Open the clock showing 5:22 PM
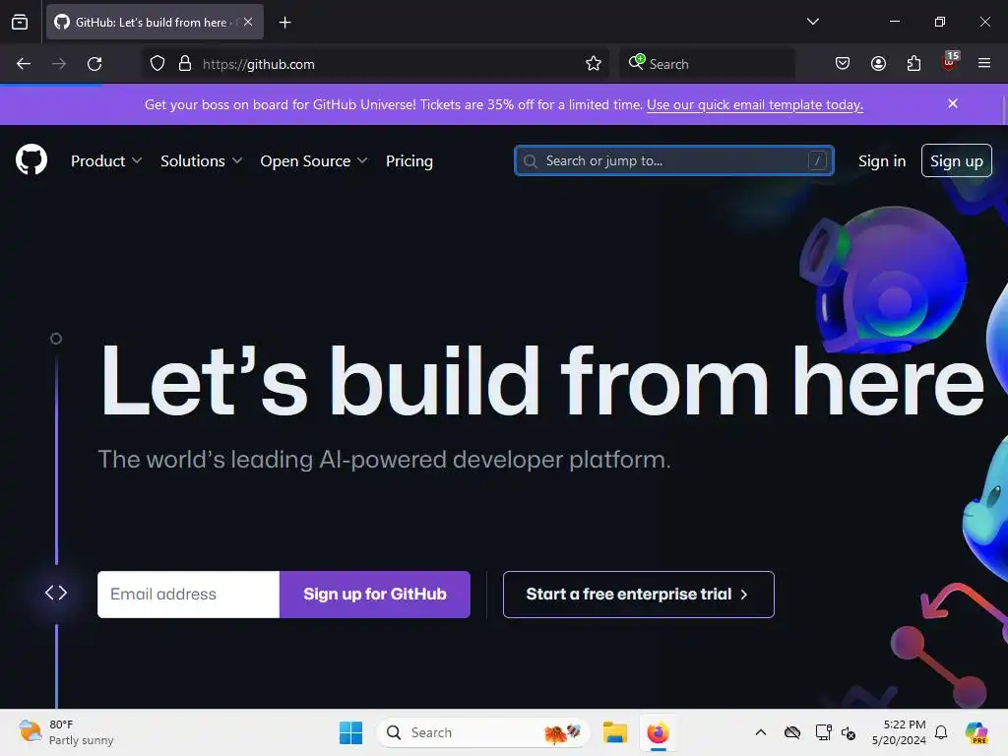1008x756 pixels. [x=899, y=732]
